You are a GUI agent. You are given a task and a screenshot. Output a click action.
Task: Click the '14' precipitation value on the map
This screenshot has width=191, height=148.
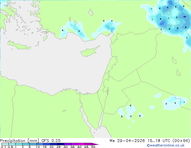pyautogui.click(x=185, y=17)
